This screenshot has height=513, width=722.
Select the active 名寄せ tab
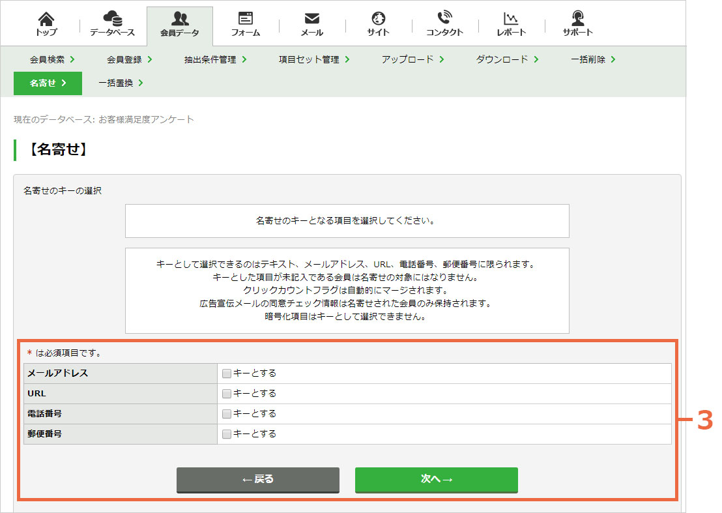[x=48, y=83]
